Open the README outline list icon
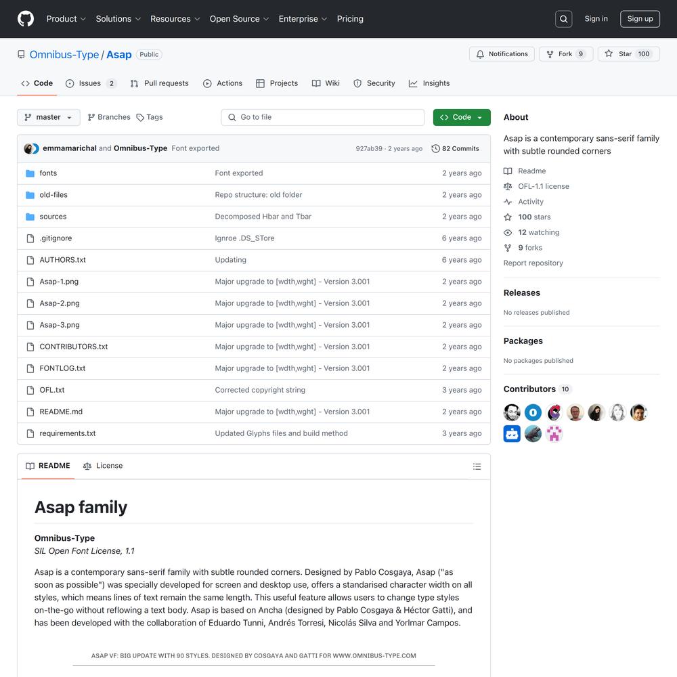This screenshot has width=677, height=677. 477,466
